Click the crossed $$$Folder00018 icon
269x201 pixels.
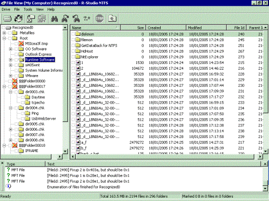click(15, 145)
